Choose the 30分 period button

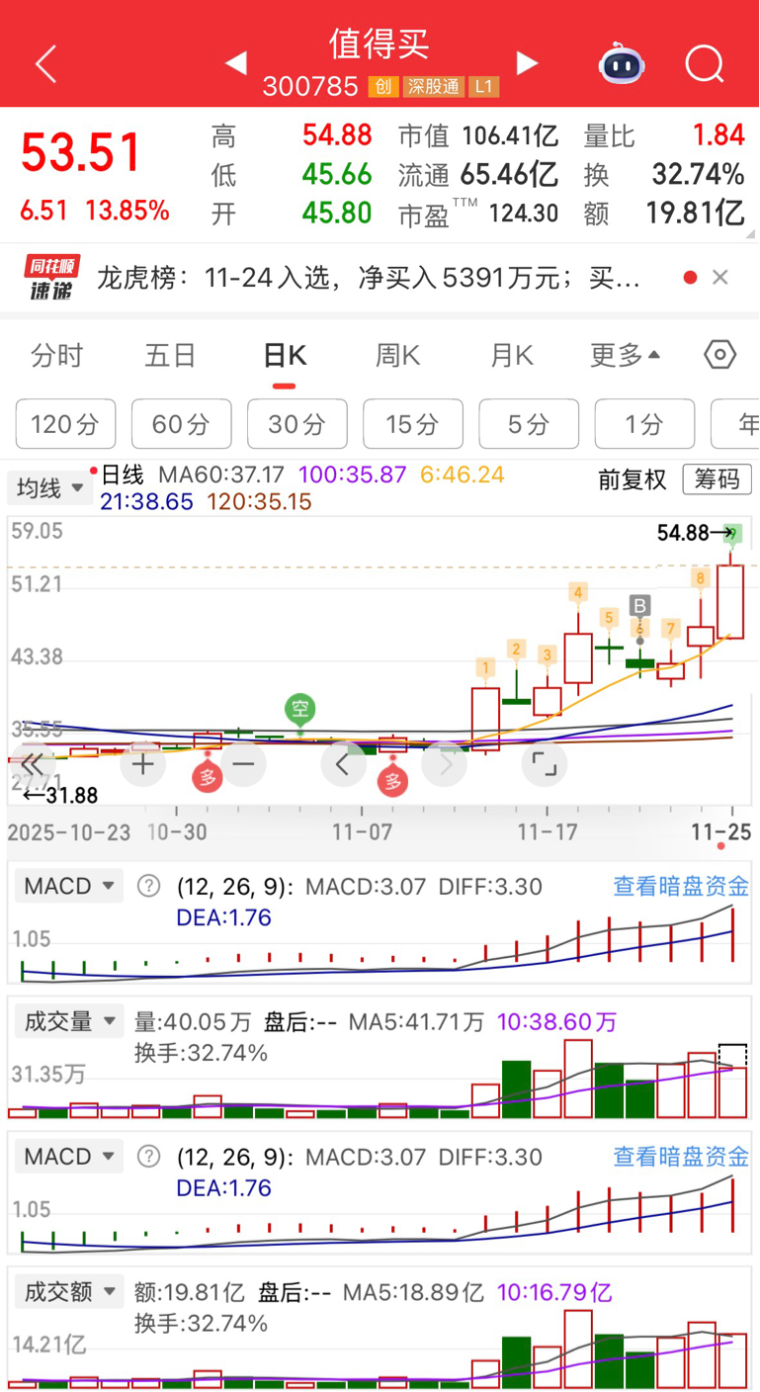[x=297, y=424]
